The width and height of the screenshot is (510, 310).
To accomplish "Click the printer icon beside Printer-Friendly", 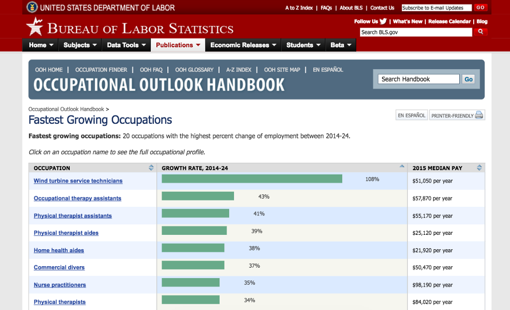I will tap(479, 115).
